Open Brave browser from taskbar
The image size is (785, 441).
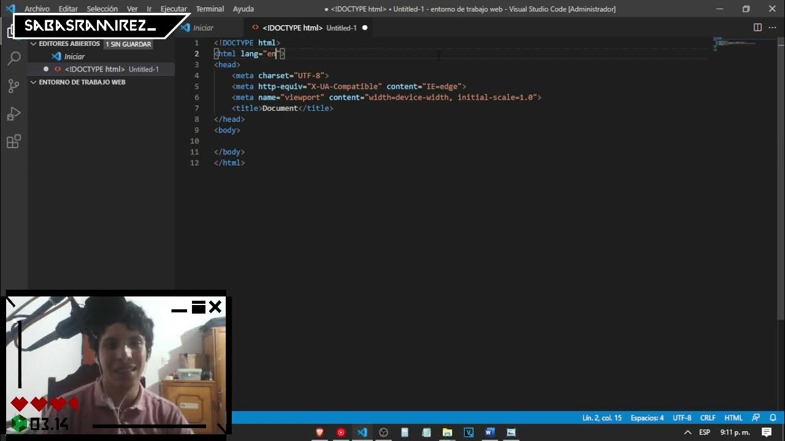click(x=319, y=432)
